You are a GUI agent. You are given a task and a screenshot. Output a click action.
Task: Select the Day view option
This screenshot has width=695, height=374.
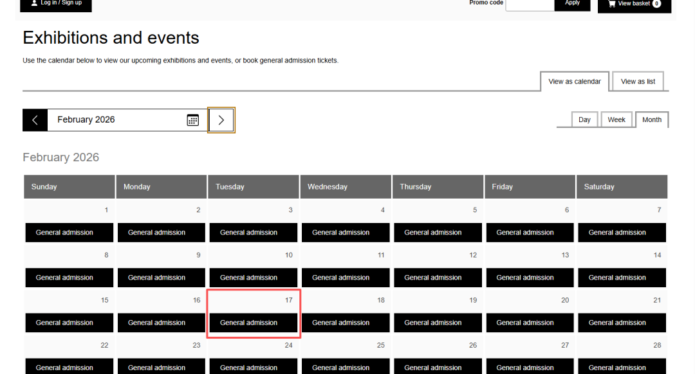coord(584,120)
